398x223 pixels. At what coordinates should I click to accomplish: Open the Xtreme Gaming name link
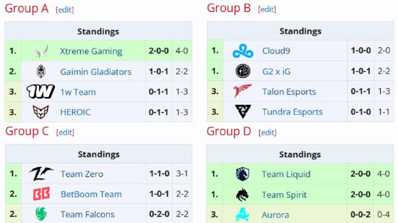(91, 51)
